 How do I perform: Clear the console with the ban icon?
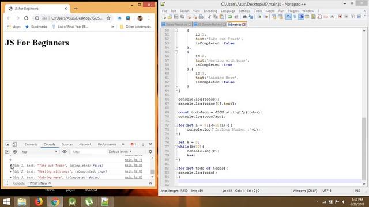[x=15, y=152]
